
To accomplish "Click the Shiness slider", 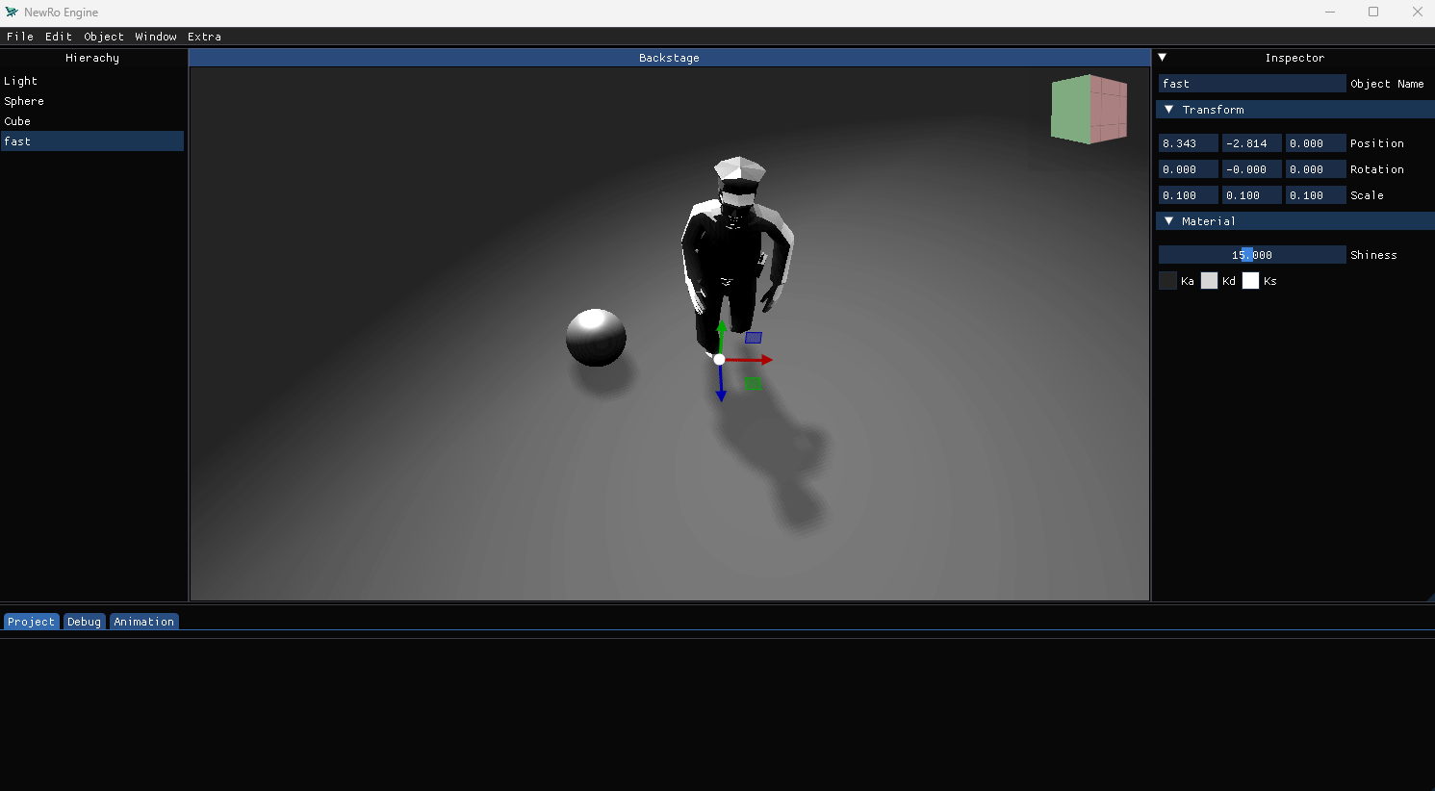I will click(1252, 255).
